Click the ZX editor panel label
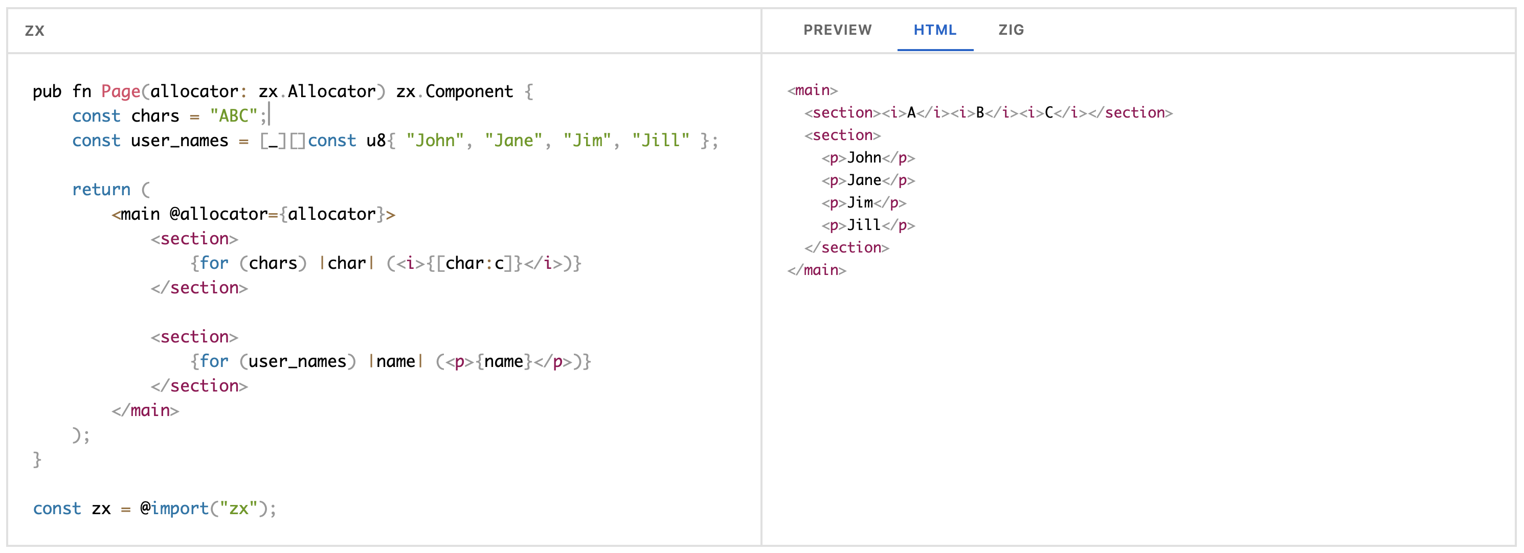 coord(35,31)
